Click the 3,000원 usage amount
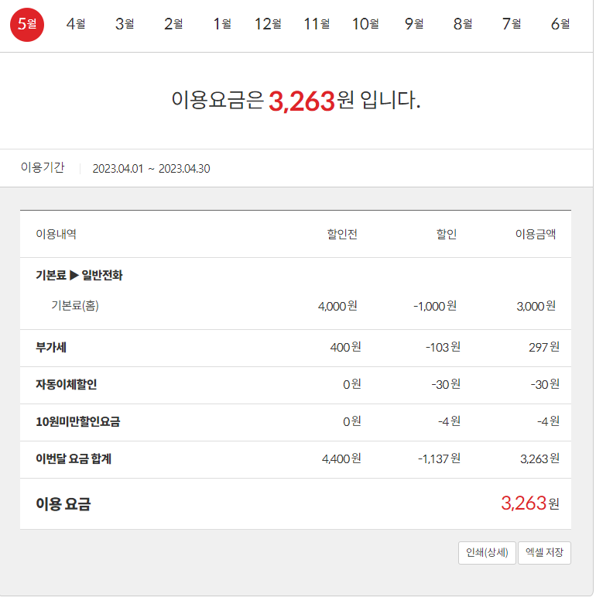 coord(536,306)
